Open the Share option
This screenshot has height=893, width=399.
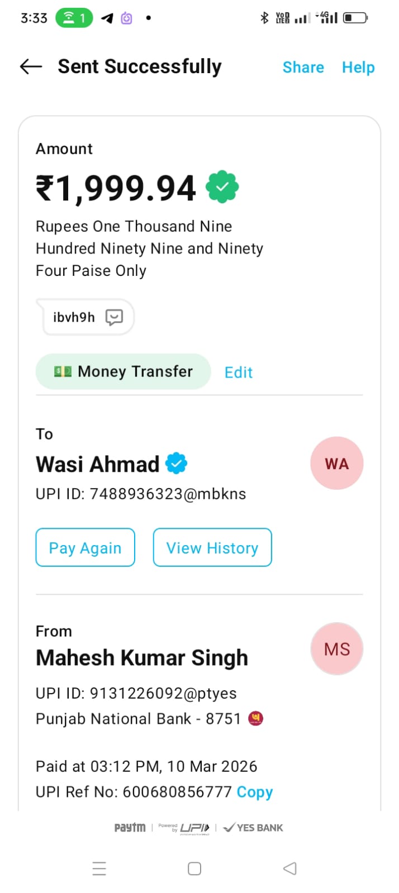(303, 68)
